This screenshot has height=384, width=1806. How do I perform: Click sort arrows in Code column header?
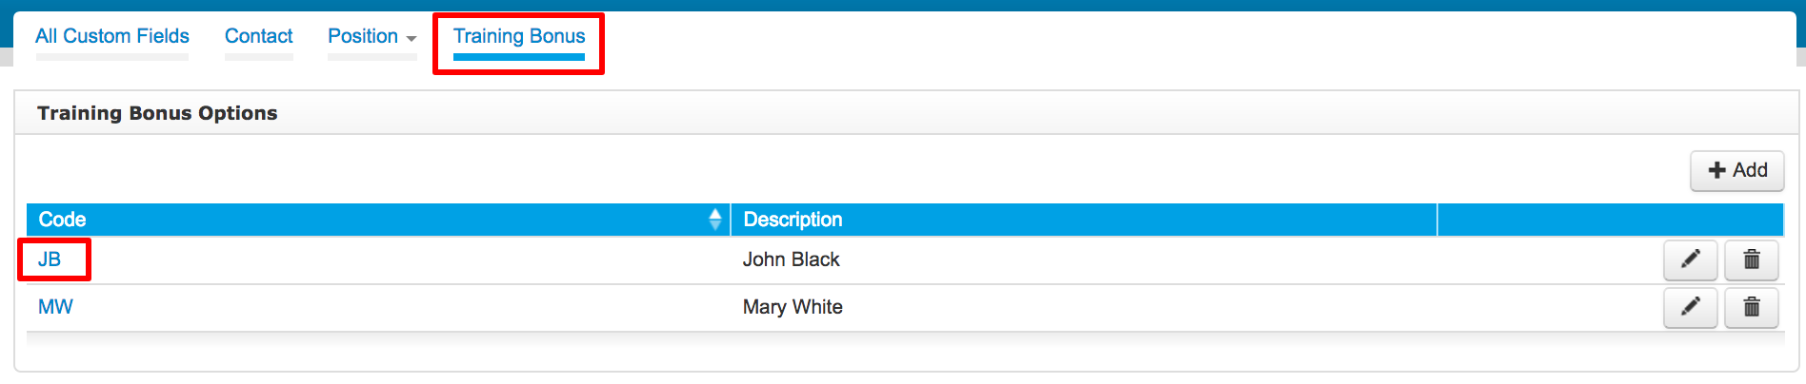coord(715,220)
